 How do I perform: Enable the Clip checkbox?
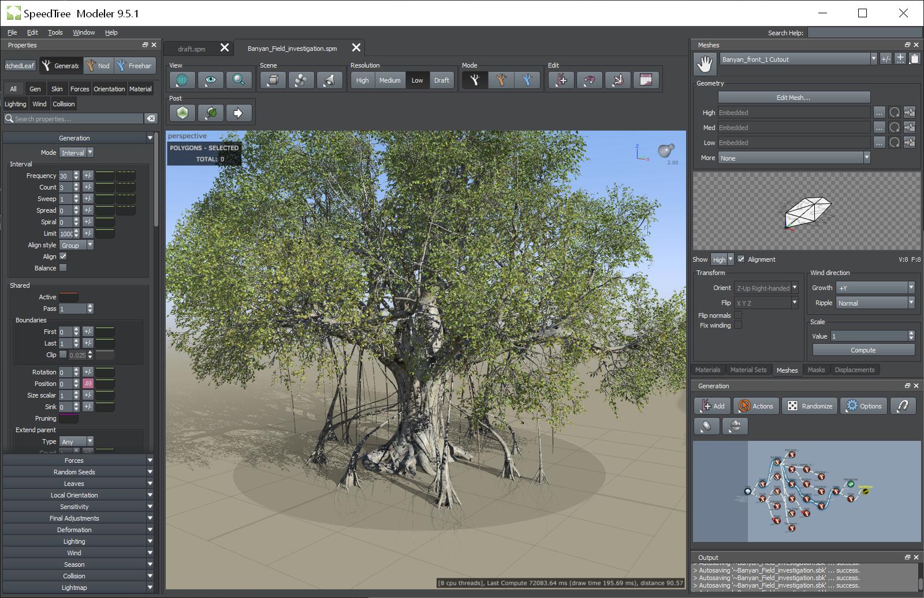click(x=63, y=354)
